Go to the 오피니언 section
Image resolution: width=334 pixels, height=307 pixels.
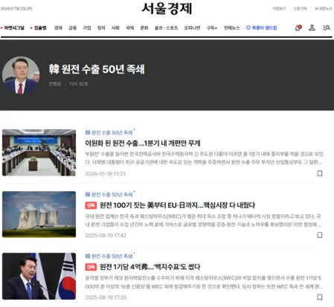point(192,28)
